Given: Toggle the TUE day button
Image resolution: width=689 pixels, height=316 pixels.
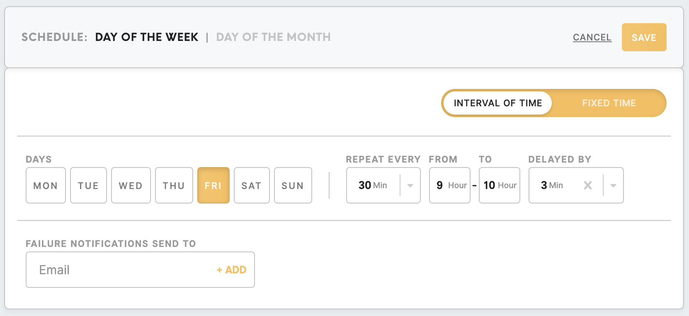Looking at the screenshot, I should [88, 185].
